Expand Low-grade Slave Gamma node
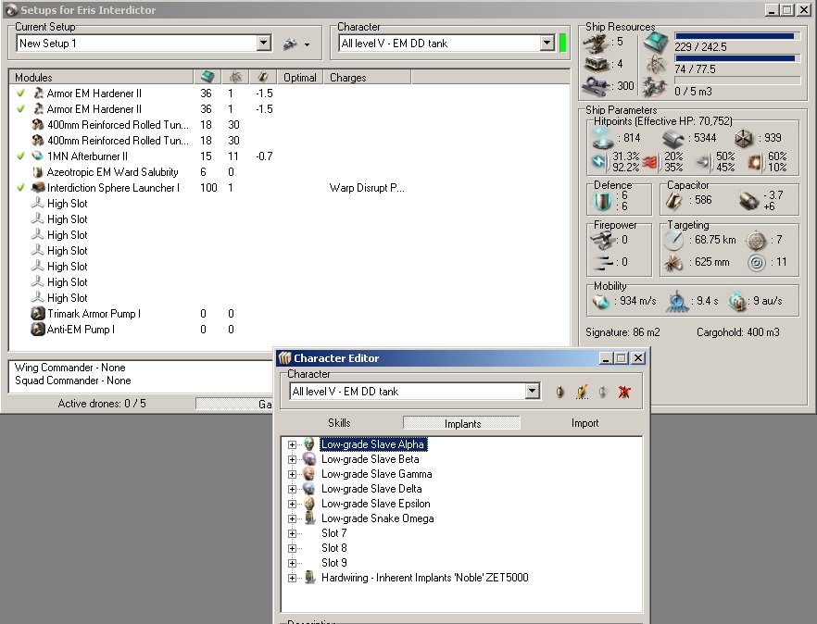Screen dimensions: 817x624 coord(292,474)
